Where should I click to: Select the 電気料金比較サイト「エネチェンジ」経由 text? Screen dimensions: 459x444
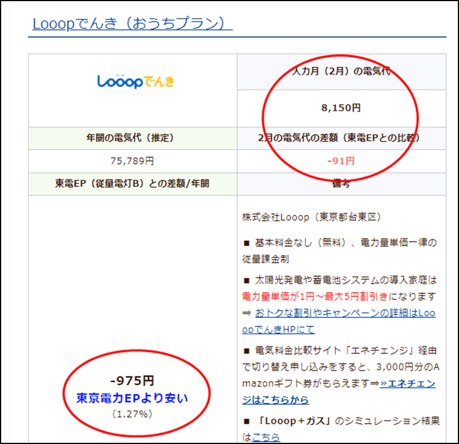tap(346, 350)
